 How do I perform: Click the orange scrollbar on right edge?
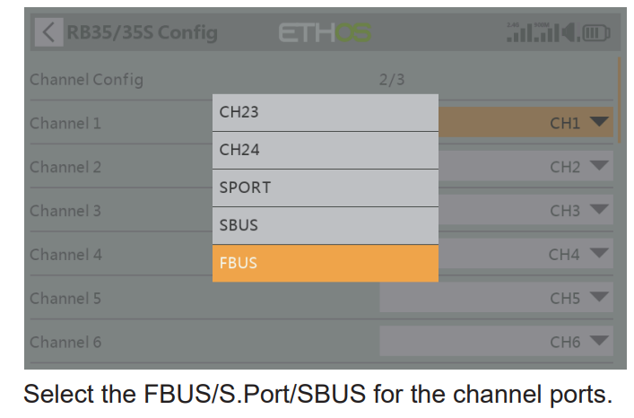point(618,99)
